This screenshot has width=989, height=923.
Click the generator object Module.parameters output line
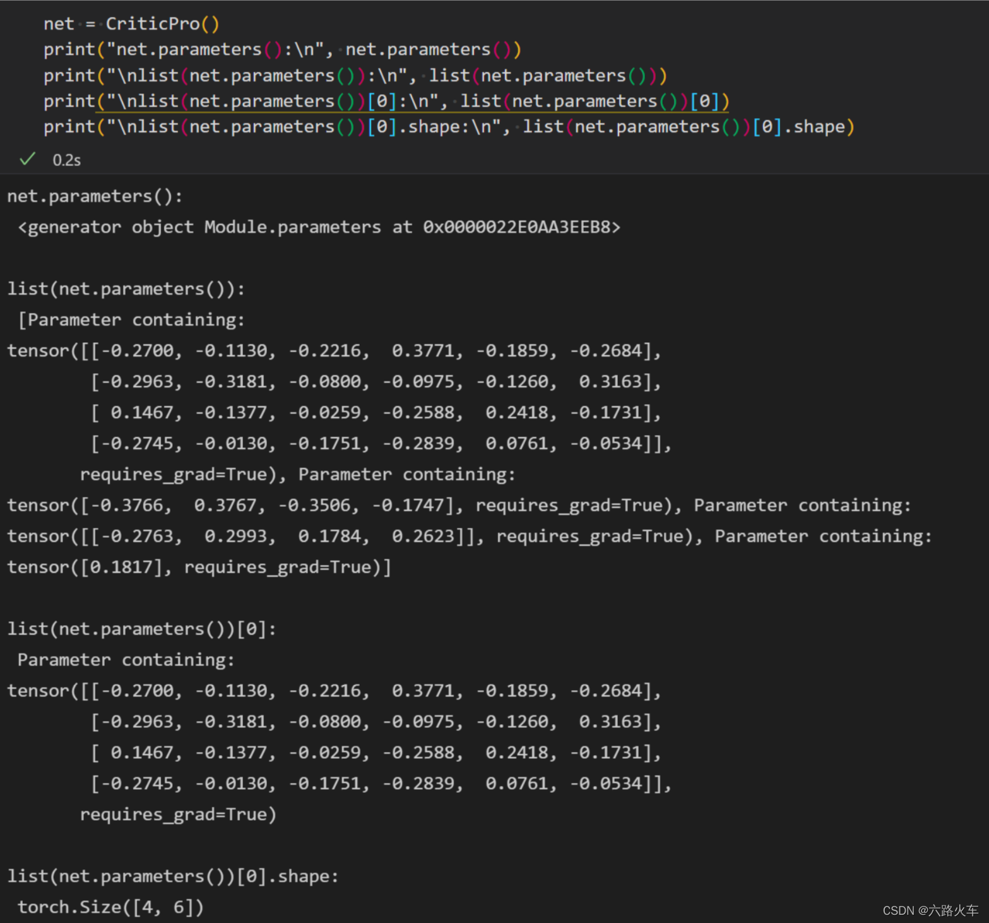click(319, 227)
